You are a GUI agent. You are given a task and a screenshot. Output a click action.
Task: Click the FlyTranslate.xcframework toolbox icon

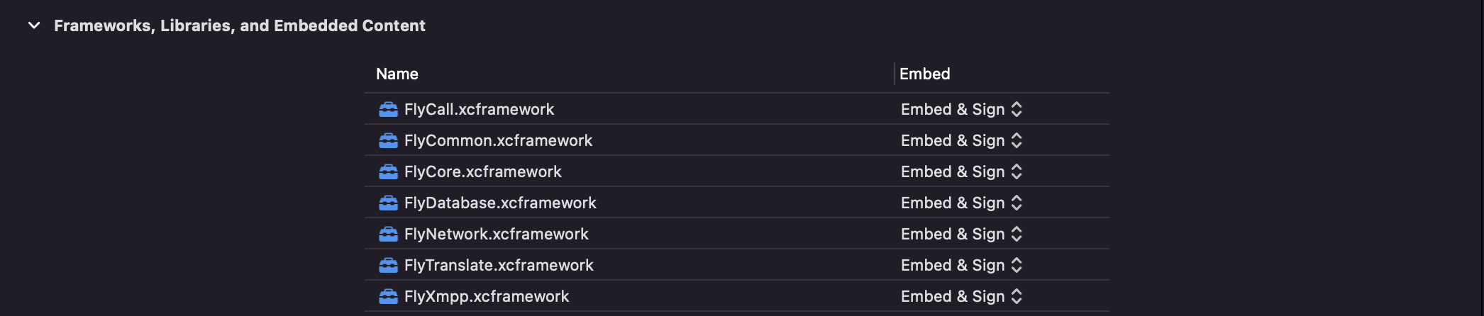pyautogui.click(x=388, y=265)
